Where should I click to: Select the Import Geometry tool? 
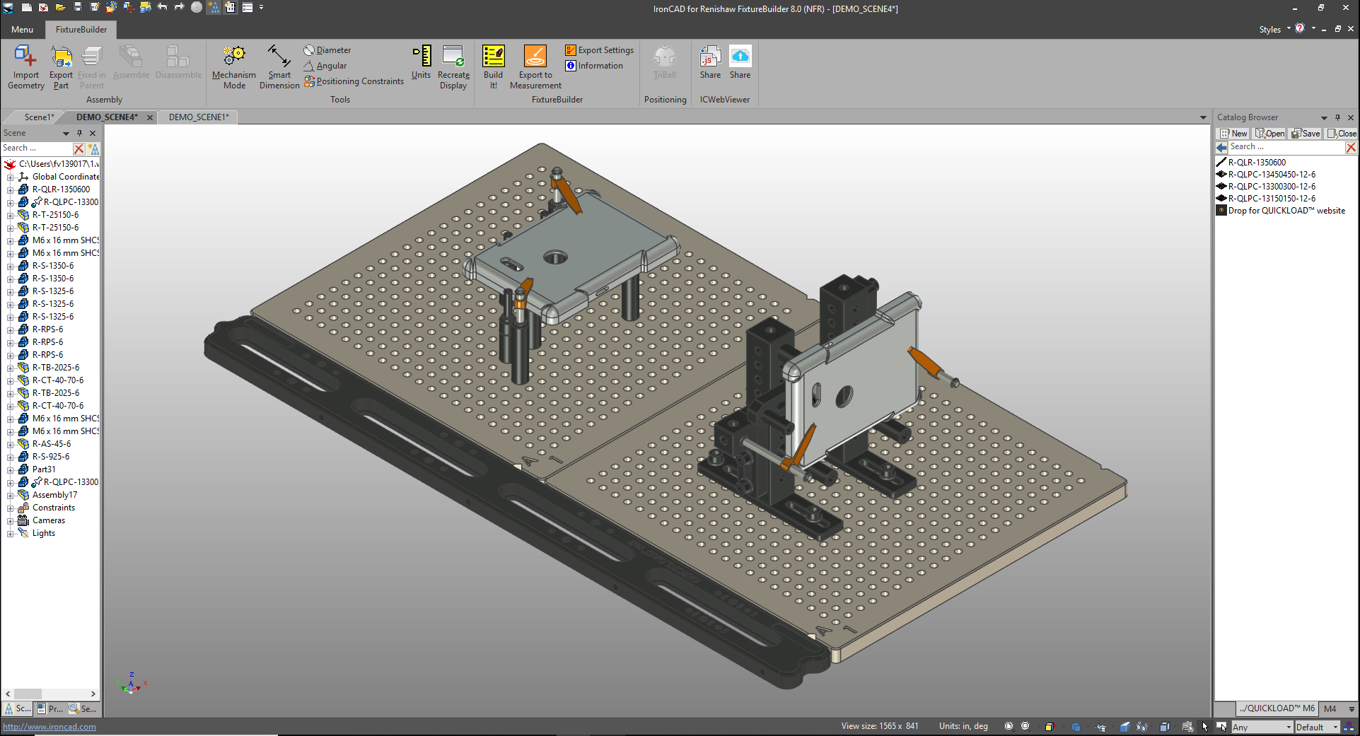(25, 65)
